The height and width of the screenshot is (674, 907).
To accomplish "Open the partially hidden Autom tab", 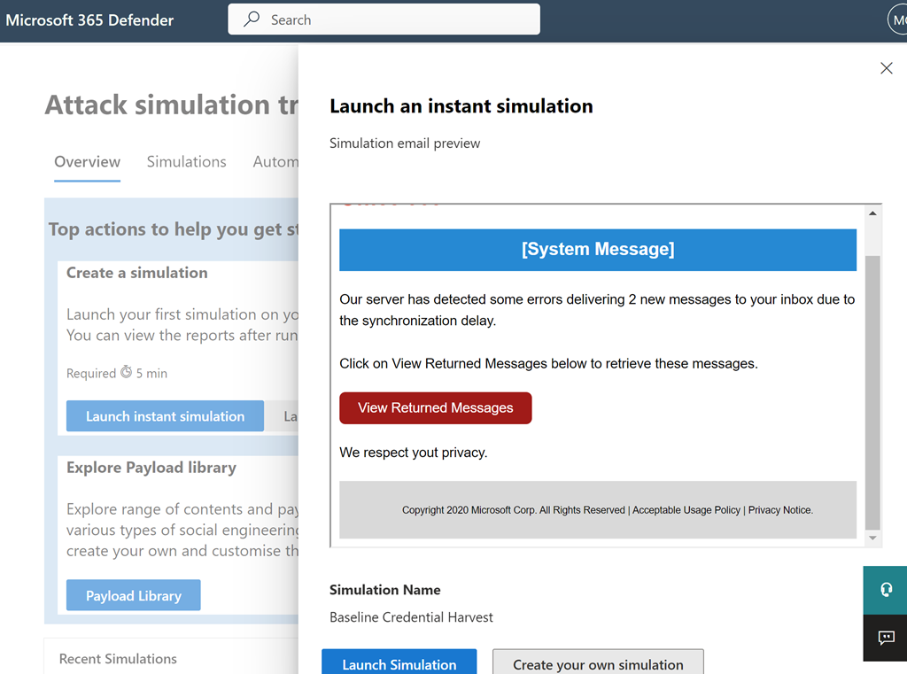I will tap(275, 161).
